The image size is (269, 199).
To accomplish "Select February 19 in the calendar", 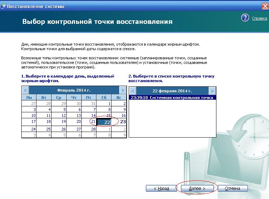I will pos(59,122).
